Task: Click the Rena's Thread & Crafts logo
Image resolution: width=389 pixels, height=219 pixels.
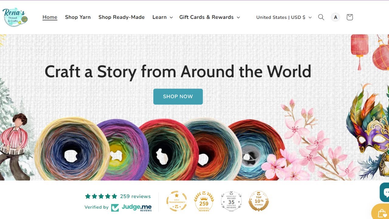Action: [x=15, y=17]
